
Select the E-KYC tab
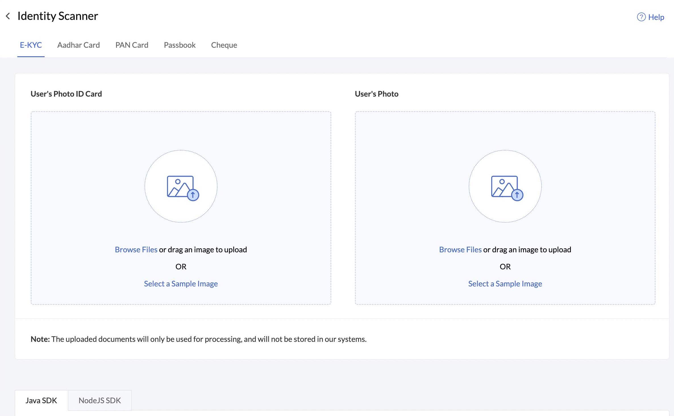pyautogui.click(x=31, y=45)
